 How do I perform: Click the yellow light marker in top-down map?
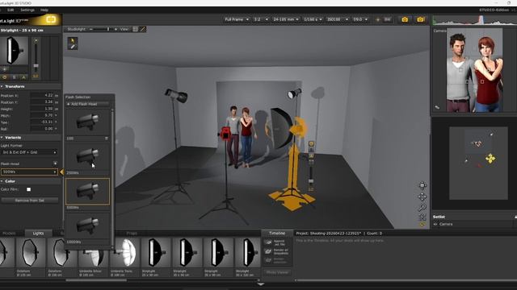click(x=490, y=159)
